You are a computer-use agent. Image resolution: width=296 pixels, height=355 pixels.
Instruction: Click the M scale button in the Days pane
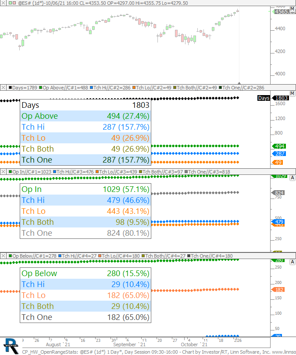292,94
